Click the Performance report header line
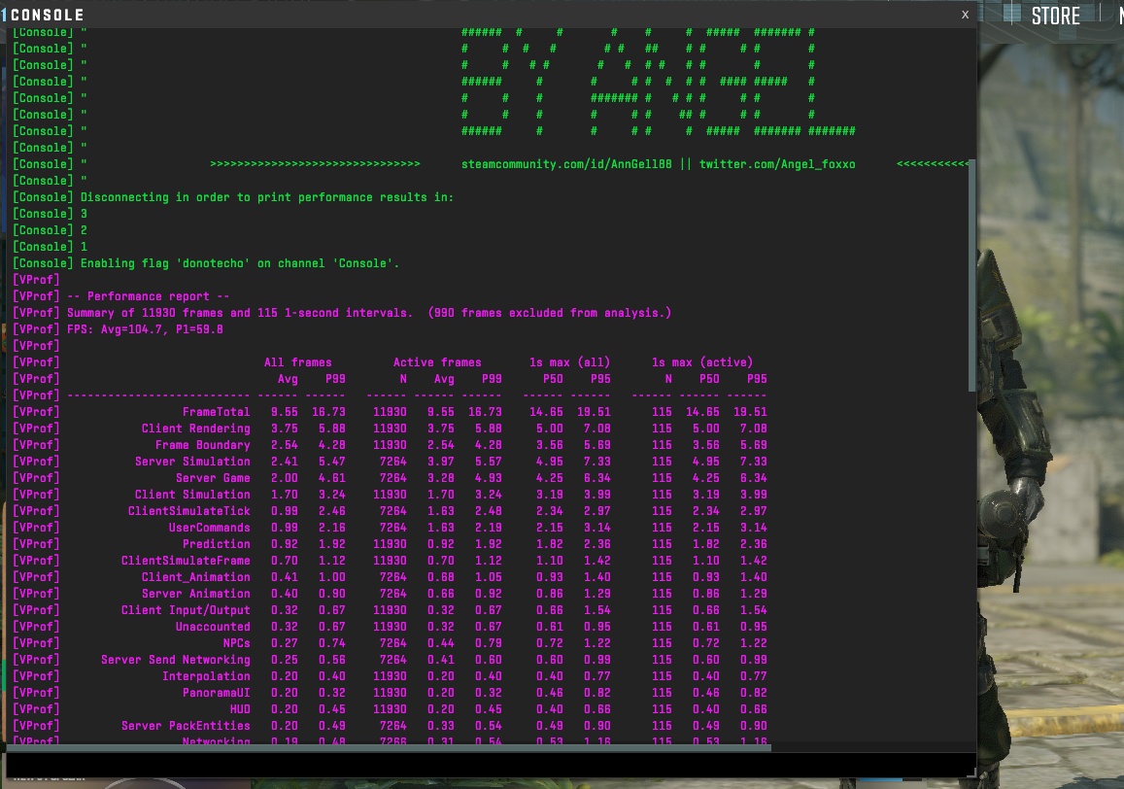The height and width of the screenshot is (789, 1124). (x=149, y=296)
